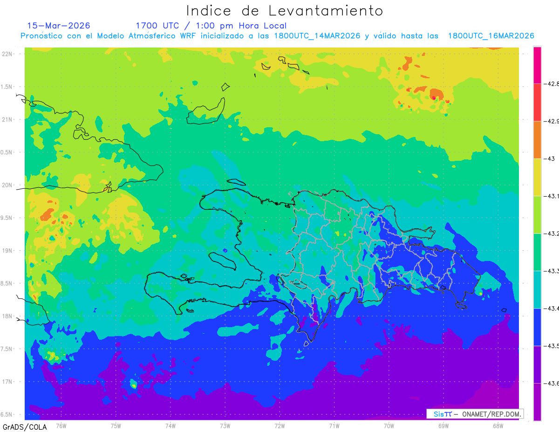559x432 pixels.
Task: Click the latitude axis label "19N"
Action: [8, 251]
